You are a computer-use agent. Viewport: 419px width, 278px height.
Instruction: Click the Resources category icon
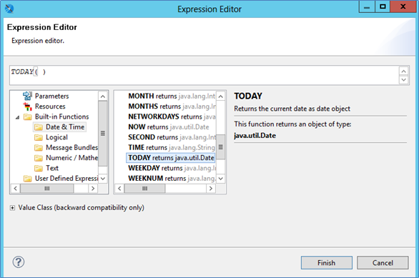coord(27,106)
